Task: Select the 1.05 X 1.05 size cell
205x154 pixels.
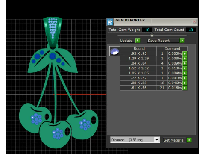Action: (x=138, y=73)
